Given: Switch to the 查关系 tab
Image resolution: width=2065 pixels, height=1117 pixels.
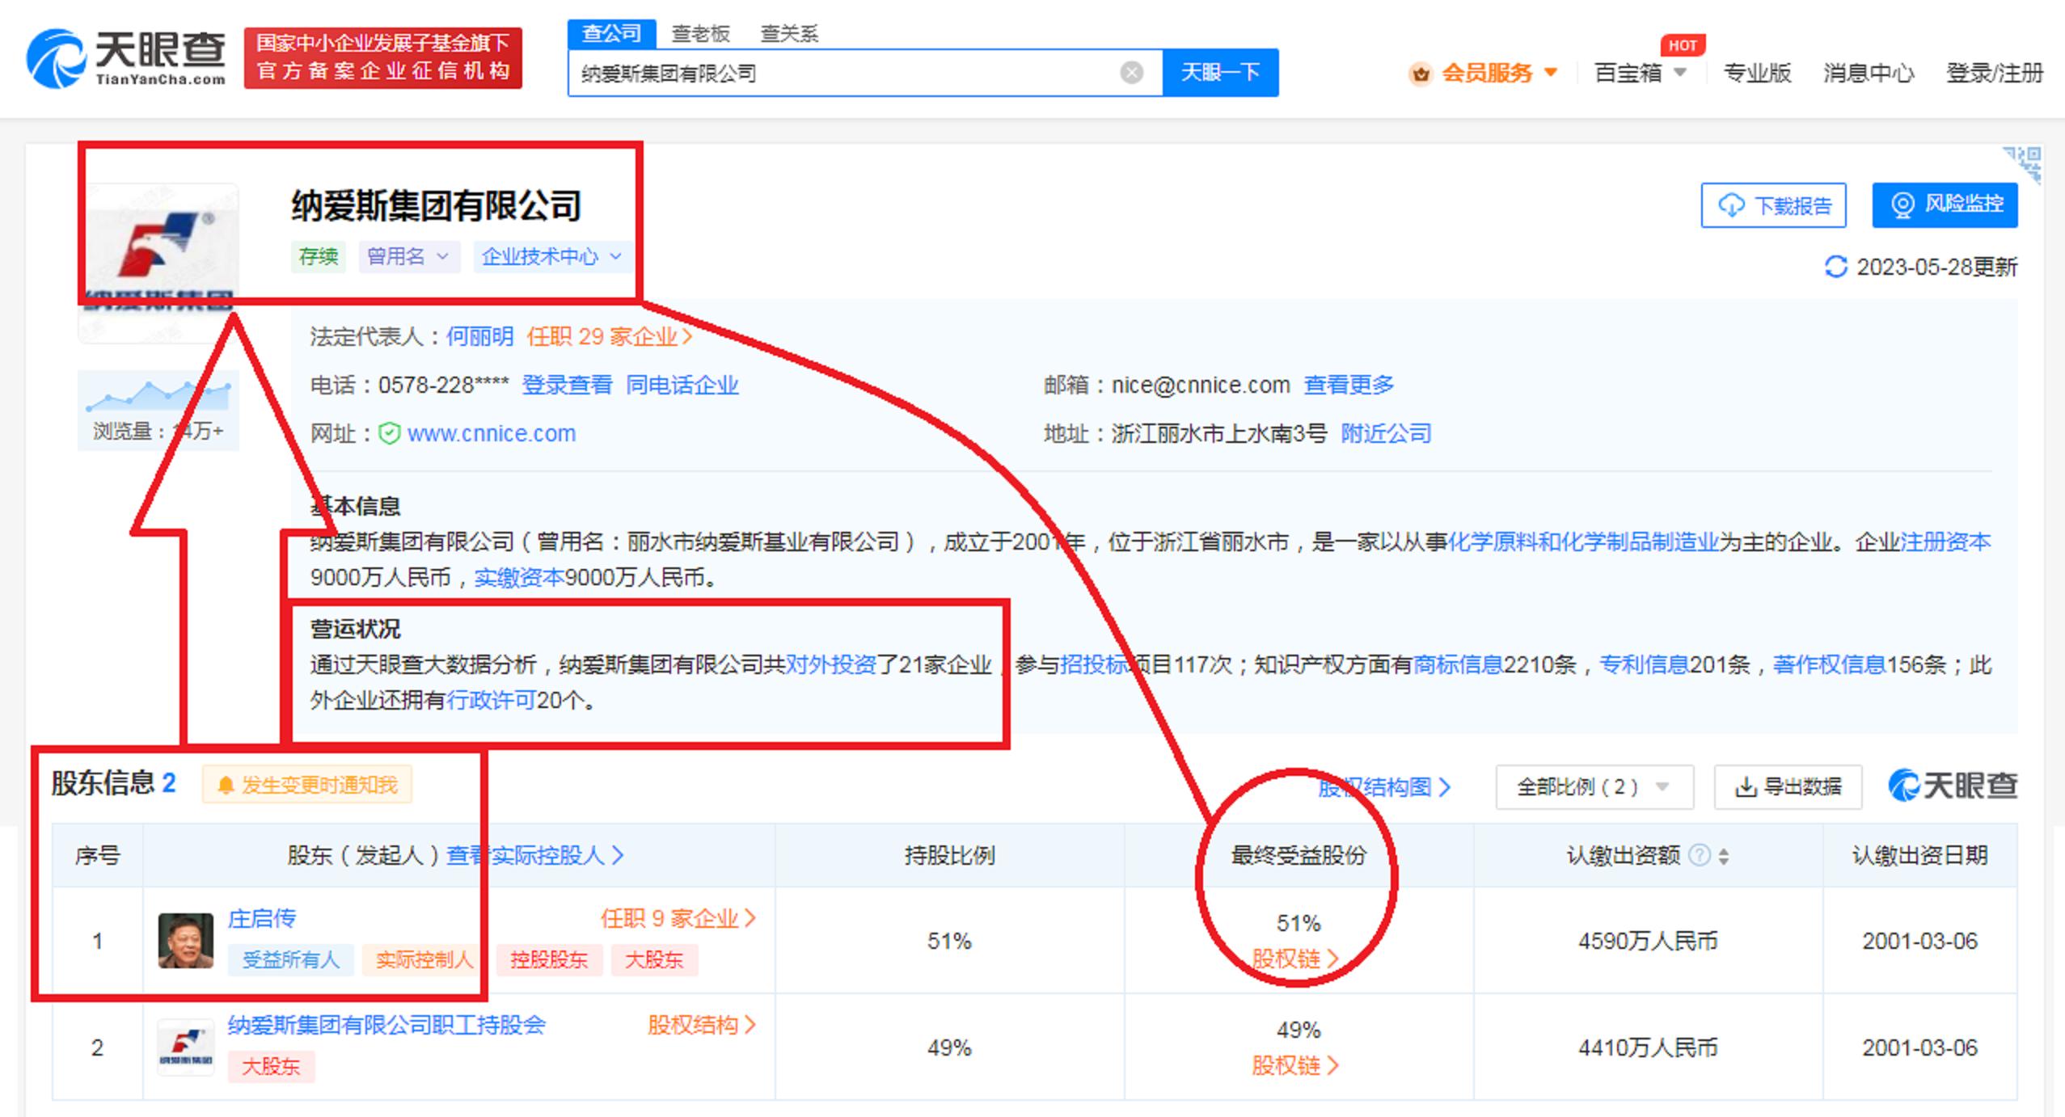Looking at the screenshot, I should pyautogui.click(x=790, y=34).
